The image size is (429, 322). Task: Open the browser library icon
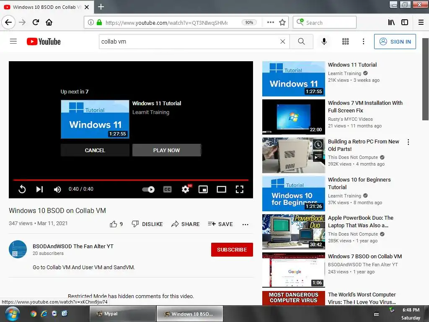pyautogui.click(x=391, y=22)
